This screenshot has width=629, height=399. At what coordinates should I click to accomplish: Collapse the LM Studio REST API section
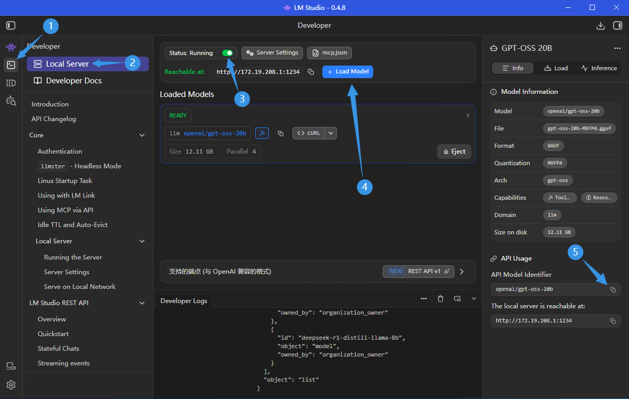click(x=142, y=303)
